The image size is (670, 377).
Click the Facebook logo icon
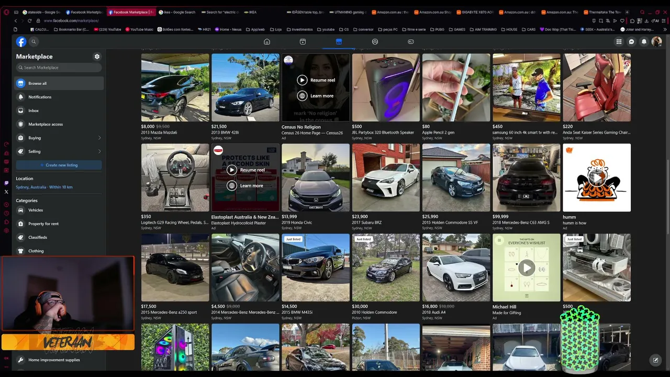click(x=21, y=42)
